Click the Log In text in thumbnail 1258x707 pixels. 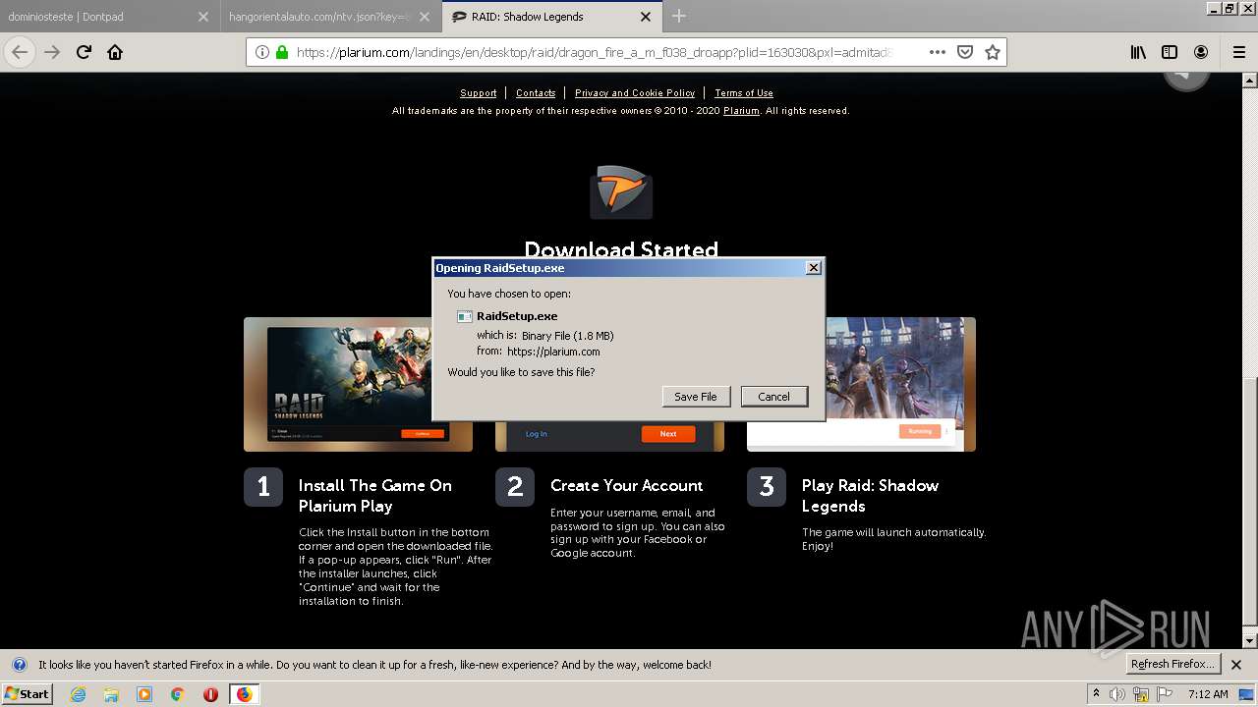[537, 434]
